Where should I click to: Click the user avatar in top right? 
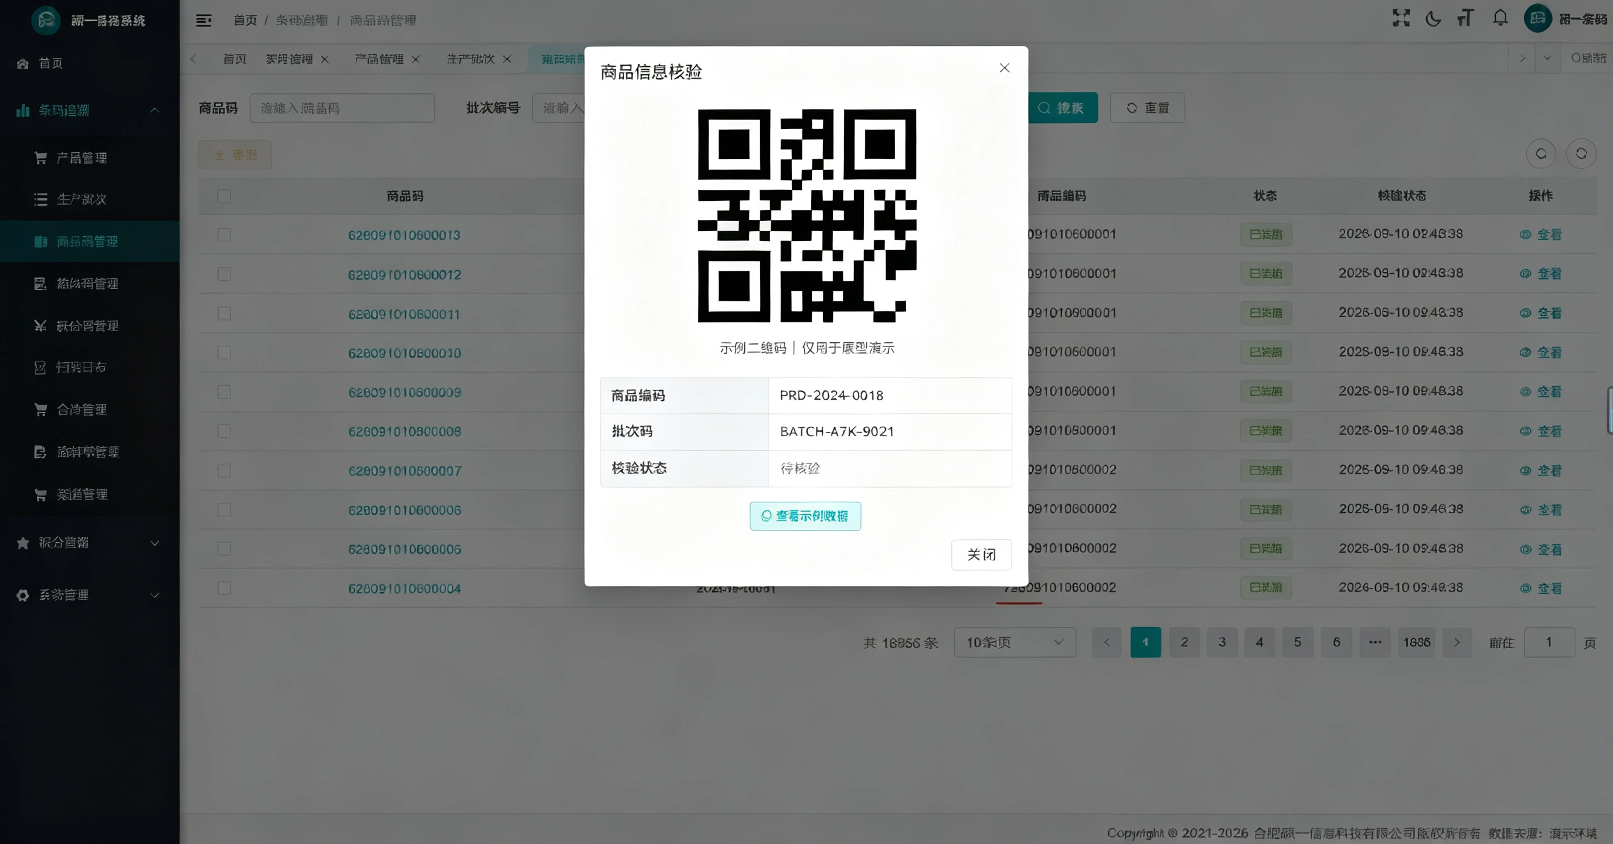1538,18
